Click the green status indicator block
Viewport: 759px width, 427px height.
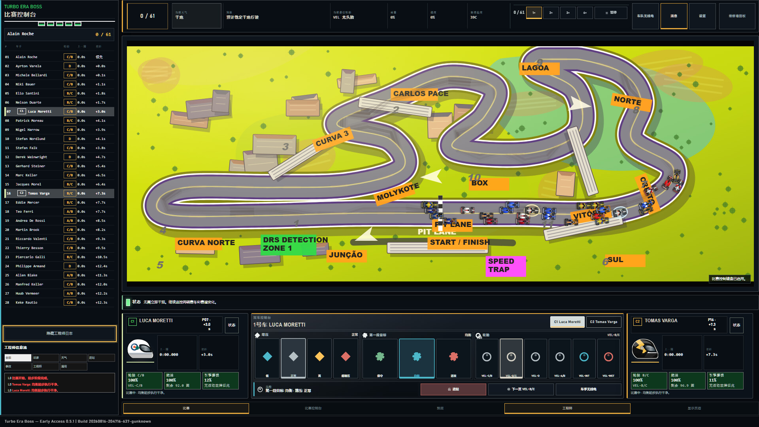coord(128,302)
